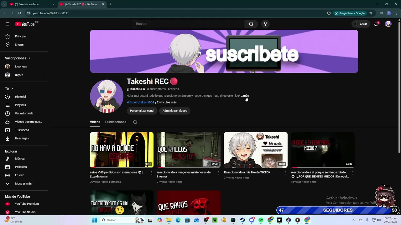Click Administrar videos button
The width and height of the screenshot is (401, 225).
175,111
